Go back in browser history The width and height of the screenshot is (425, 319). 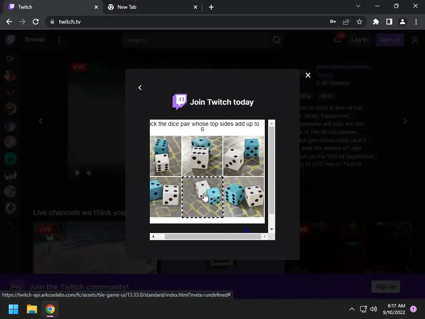pyautogui.click(x=9, y=22)
